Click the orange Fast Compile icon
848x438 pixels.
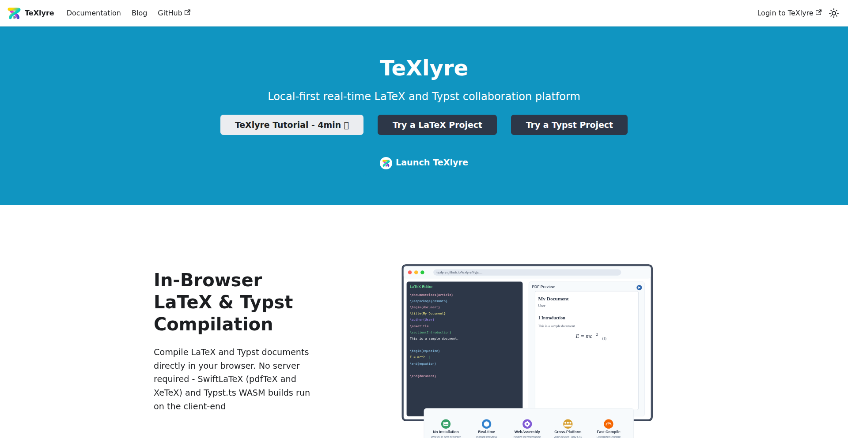coord(609,424)
